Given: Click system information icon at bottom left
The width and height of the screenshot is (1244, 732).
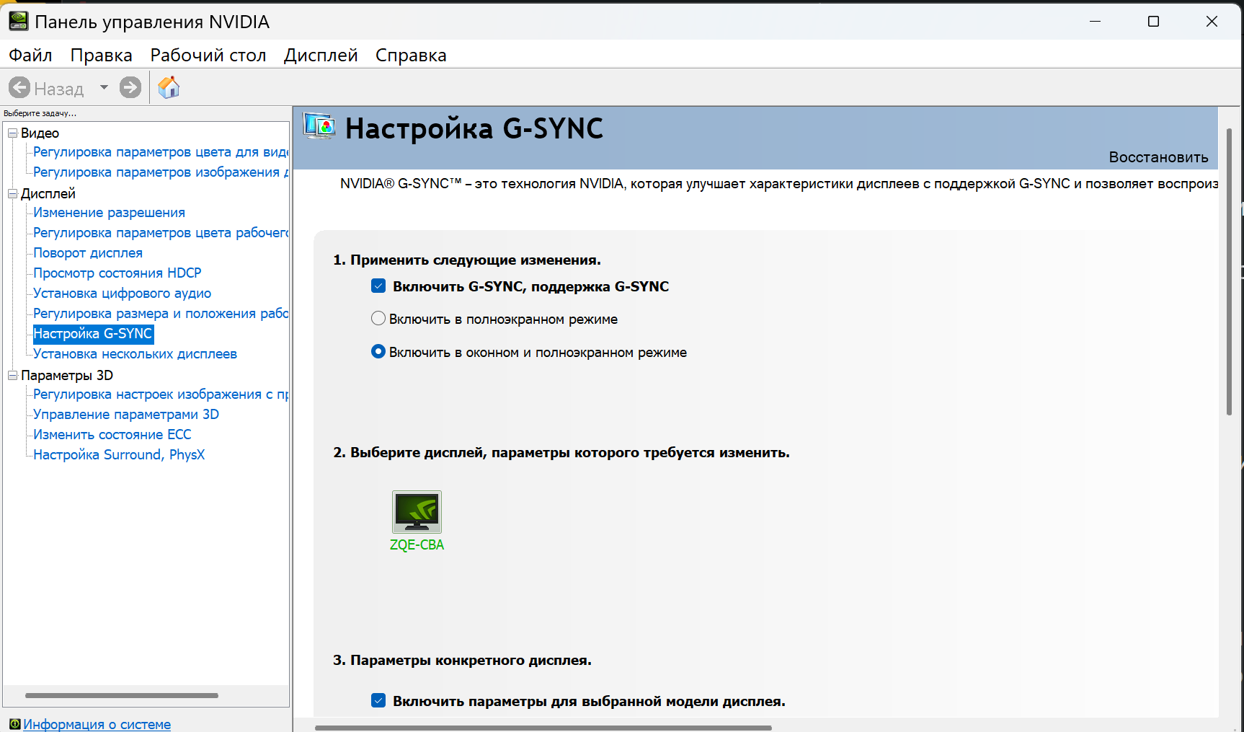Looking at the screenshot, I should pos(14,724).
